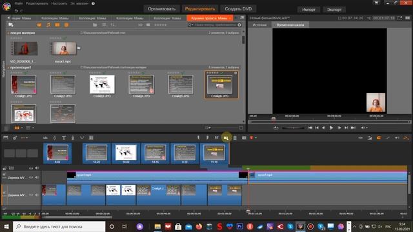Open the help question mark icon

tap(93, 4)
